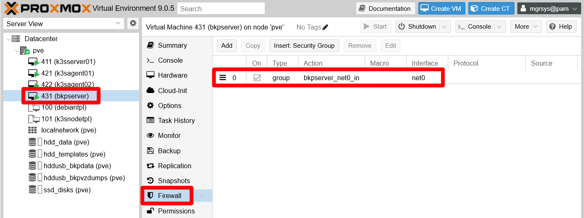Click into the Search field
The width and height of the screenshot is (584, 218).
[221, 8]
